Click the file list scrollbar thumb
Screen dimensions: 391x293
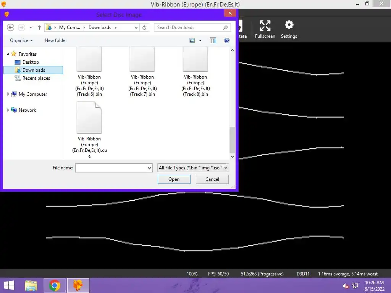[x=232, y=140]
